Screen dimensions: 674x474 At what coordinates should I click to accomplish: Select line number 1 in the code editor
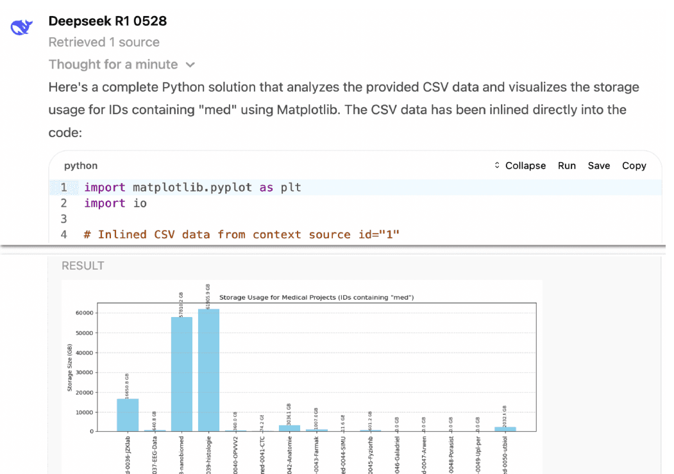coord(63,187)
